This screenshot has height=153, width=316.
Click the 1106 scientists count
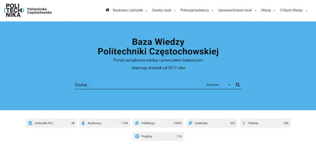pos(125,123)
